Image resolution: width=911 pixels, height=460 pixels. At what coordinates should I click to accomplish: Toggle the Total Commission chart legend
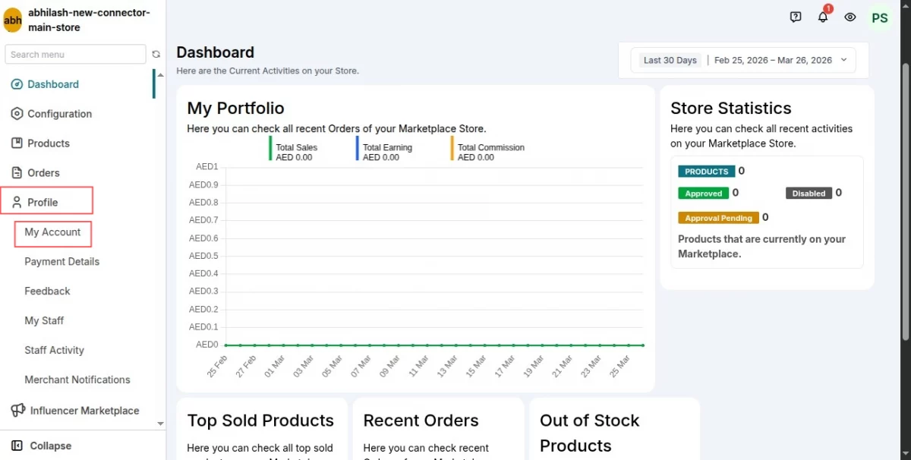488,148
